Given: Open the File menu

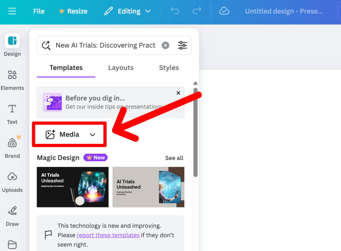Looking at the screenshot, I should [x=39, y=11].
